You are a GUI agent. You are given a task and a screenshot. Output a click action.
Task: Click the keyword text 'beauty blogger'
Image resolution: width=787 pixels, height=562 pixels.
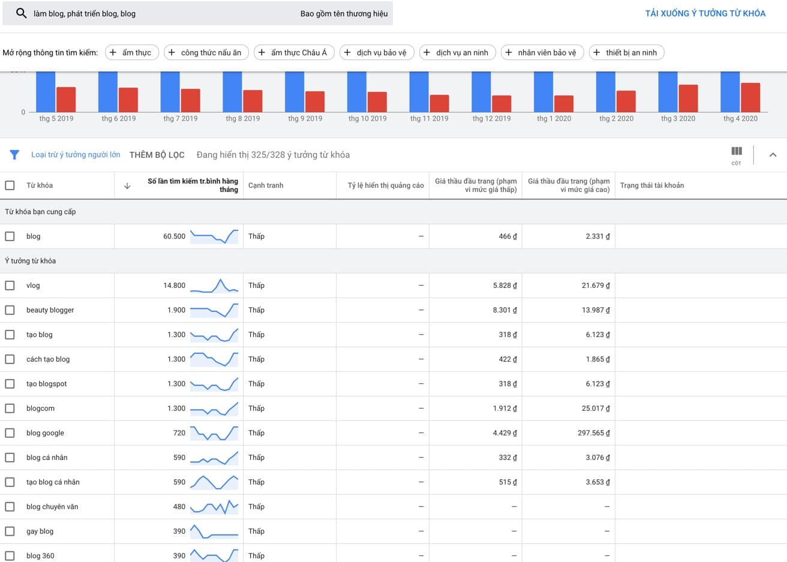coord(50,310)
